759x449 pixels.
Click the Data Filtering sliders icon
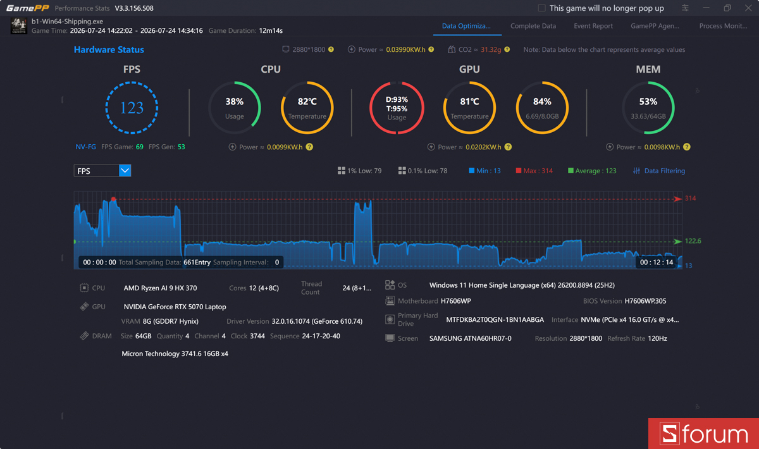[636, 171]
